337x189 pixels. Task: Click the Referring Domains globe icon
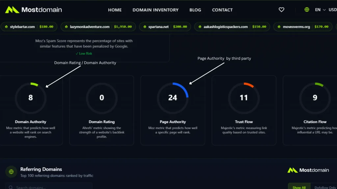tap(11, 172)
